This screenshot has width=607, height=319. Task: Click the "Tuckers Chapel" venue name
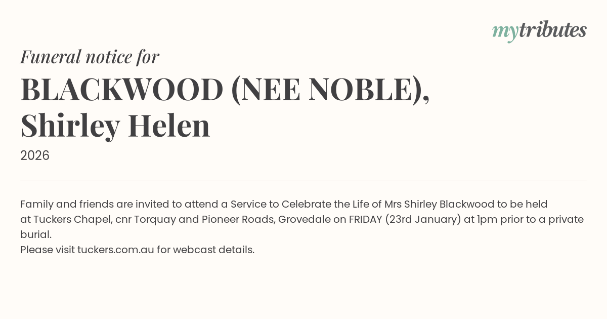(72, 219)
